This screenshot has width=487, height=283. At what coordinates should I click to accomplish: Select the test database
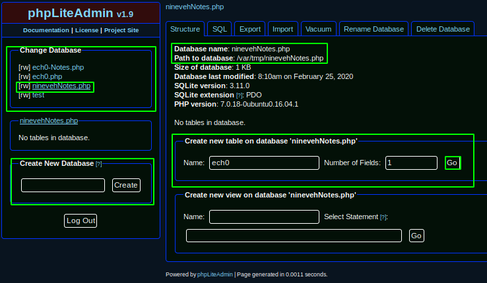point(38,95)
